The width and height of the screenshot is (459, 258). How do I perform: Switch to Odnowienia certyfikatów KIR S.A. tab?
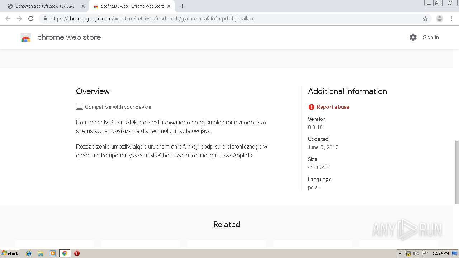click(45, 6)
